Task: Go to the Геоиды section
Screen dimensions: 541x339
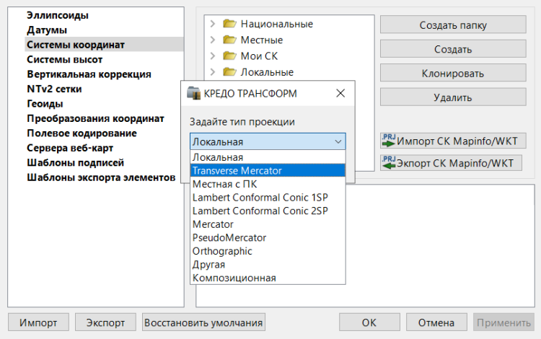Action: 47,103
